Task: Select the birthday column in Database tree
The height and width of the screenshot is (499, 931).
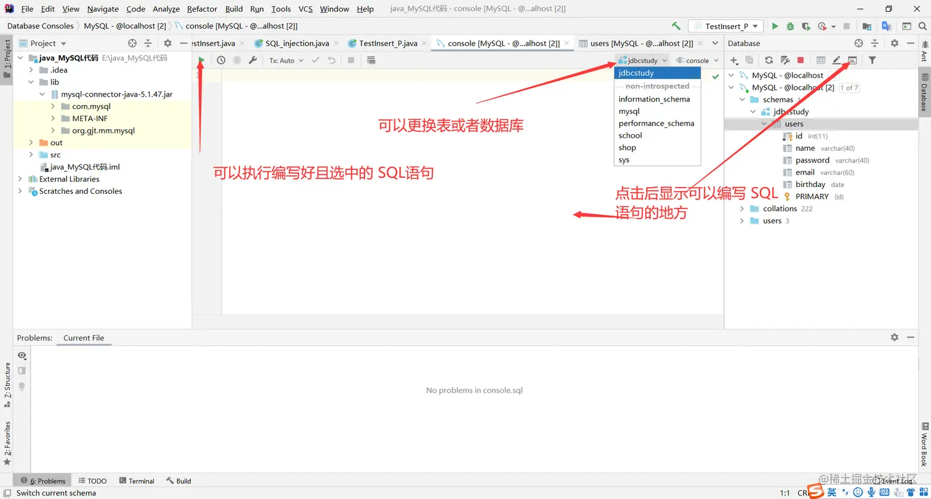Action: pyautogui.click(x=810, y=185)
